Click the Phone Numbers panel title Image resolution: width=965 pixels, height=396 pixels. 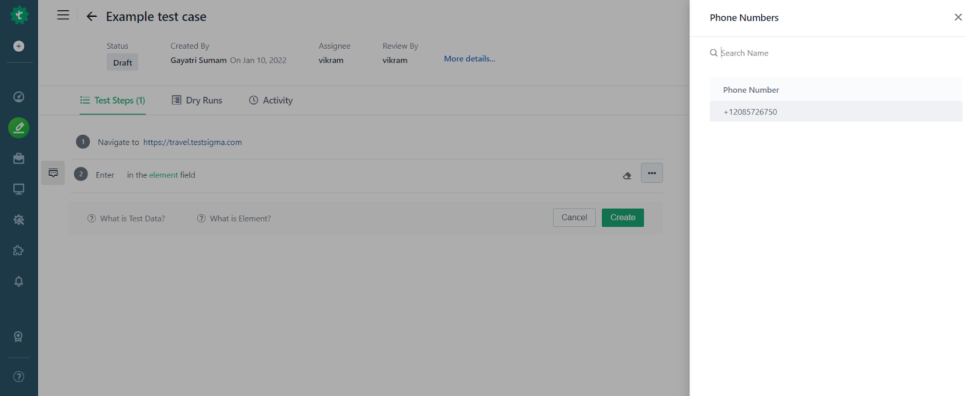(744, 18)
